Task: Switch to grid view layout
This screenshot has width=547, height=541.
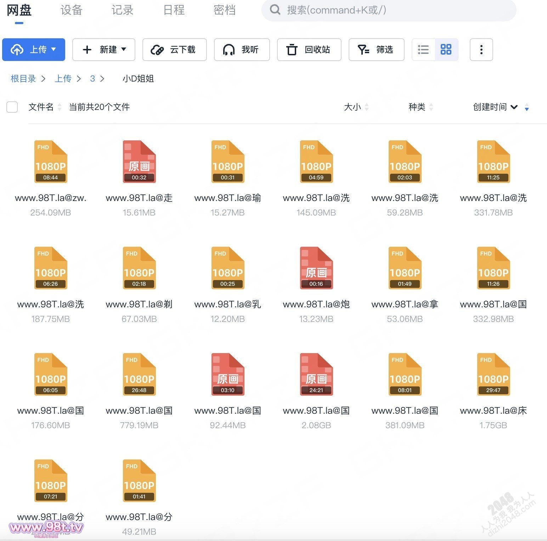Action: point(446,50)
